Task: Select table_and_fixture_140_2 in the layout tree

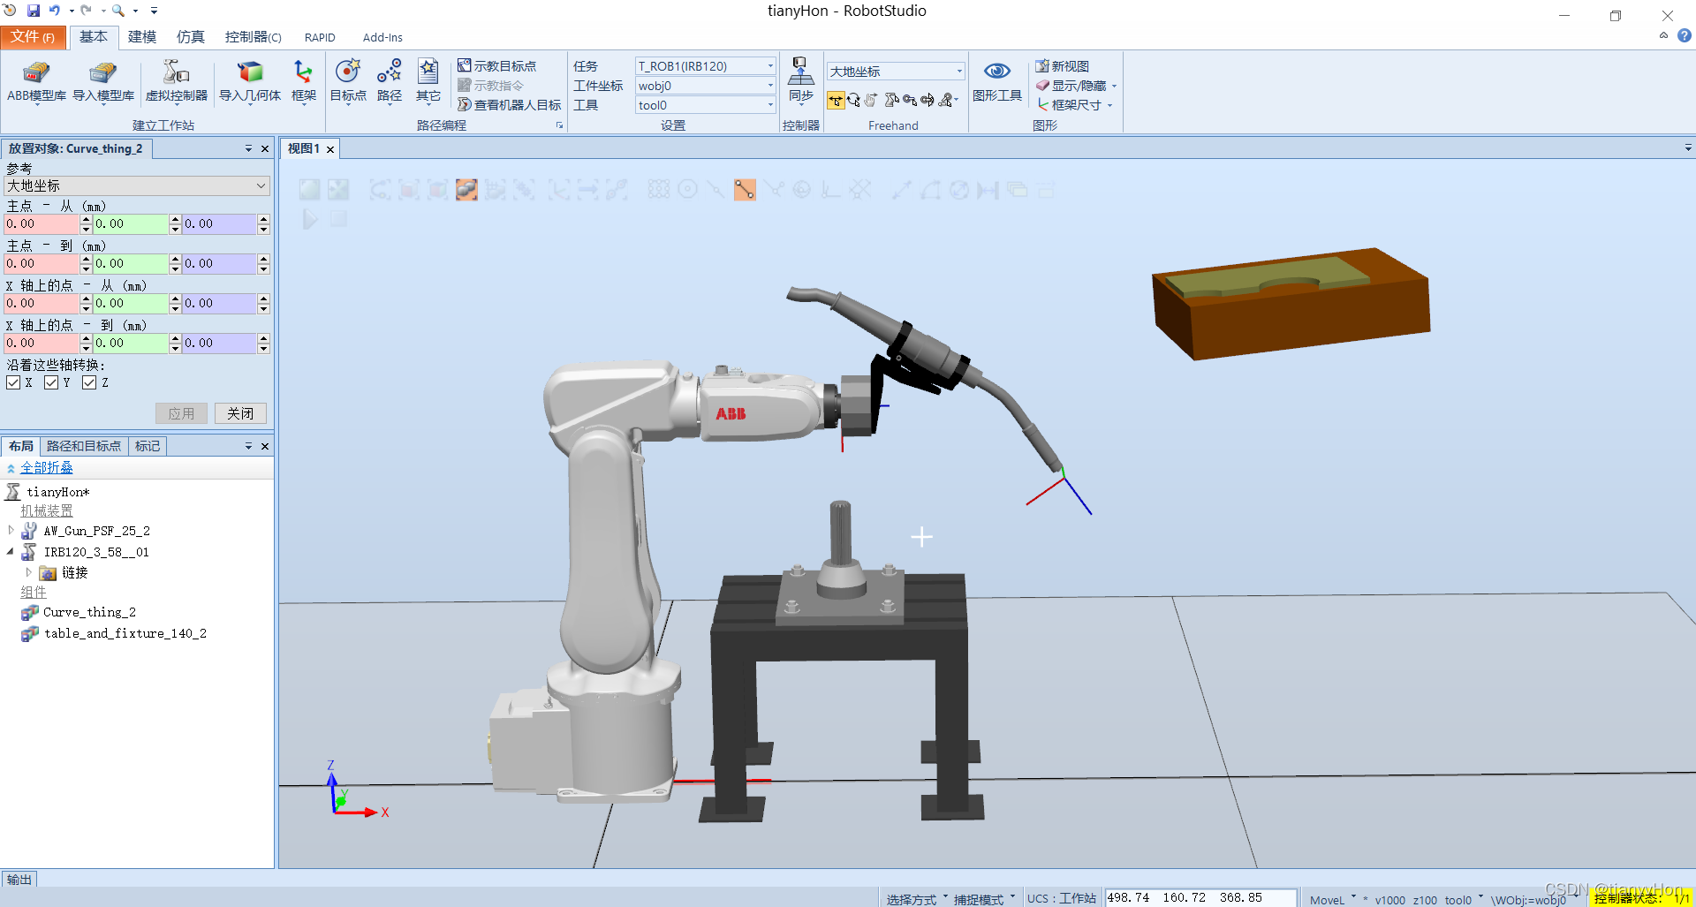Action: point(125,633)
